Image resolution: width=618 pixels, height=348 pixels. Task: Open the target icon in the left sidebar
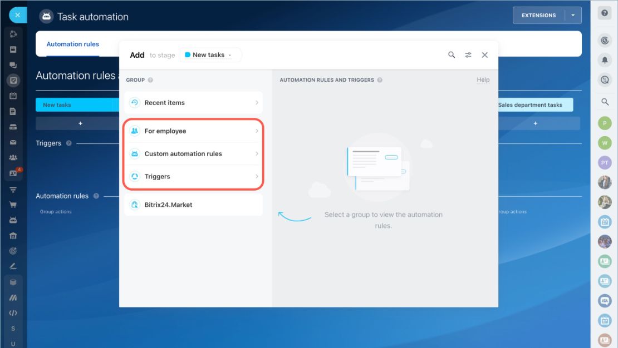[13, 251]
